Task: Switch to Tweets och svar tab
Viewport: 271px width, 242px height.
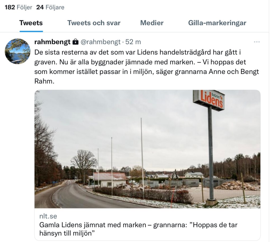Action: (x=94, y=23)
